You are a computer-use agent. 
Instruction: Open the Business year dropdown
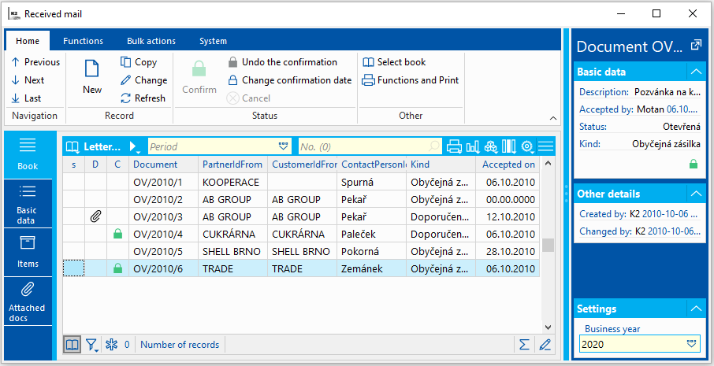click(x=692, y=344)
